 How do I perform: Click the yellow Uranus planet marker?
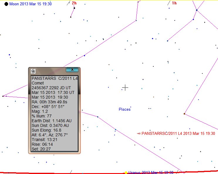point(126,173)
